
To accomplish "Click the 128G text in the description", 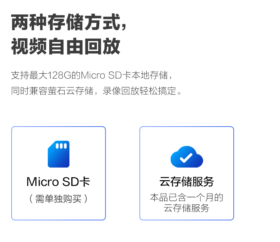I will [x=59, y=75].
